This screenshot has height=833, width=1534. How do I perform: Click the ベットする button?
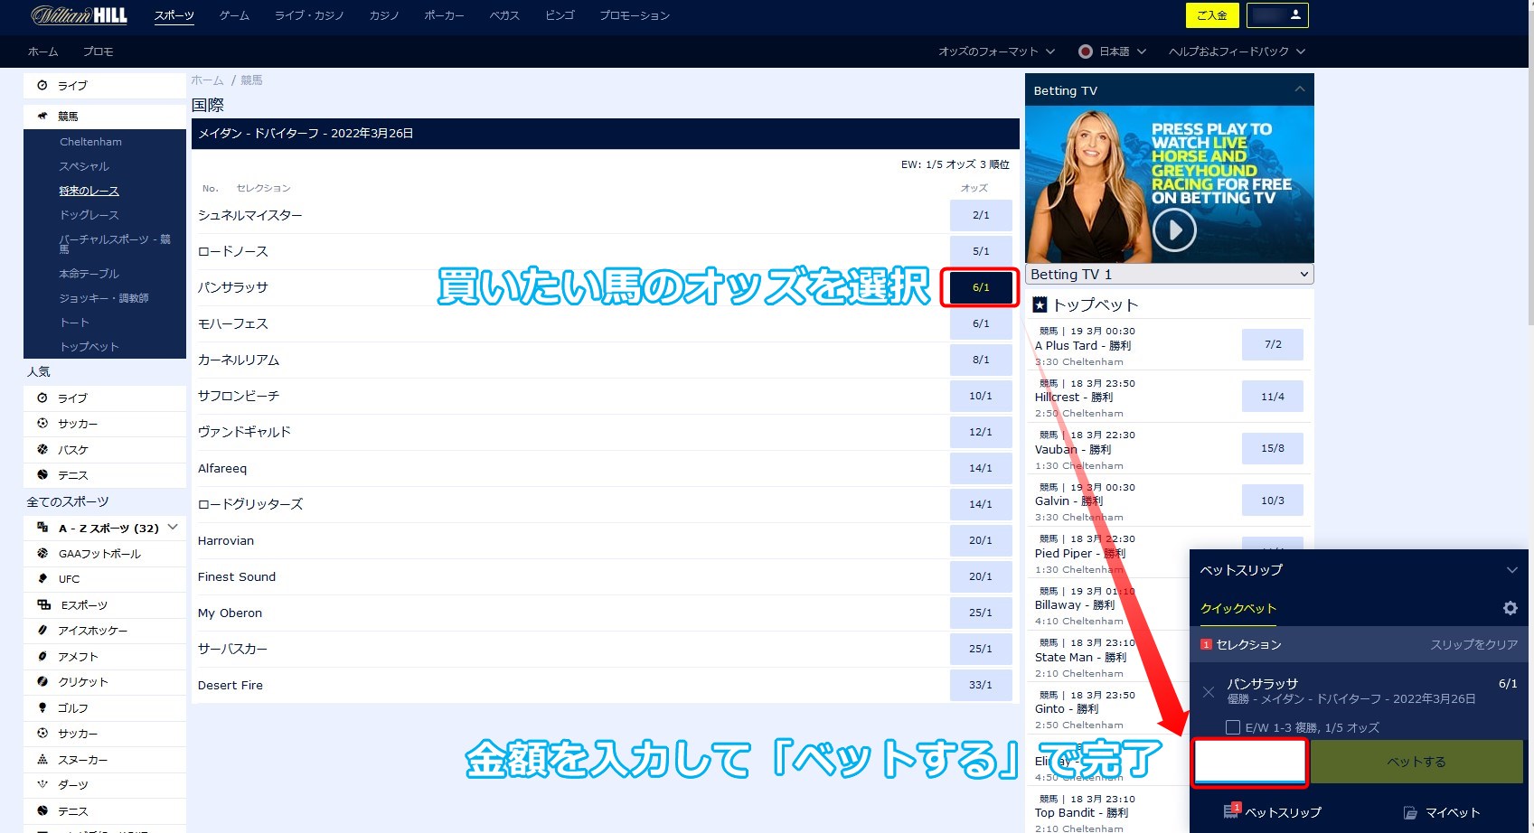point(1416,762)
